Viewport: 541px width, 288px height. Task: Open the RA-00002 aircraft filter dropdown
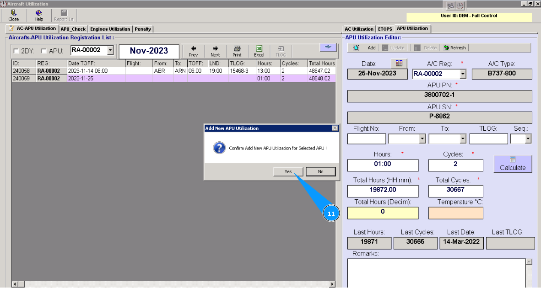pyautogui.click(x=110, y=50)
